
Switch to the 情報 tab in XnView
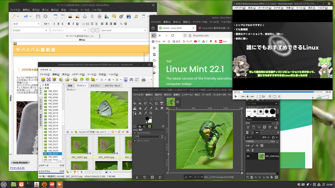click(70, 85)
